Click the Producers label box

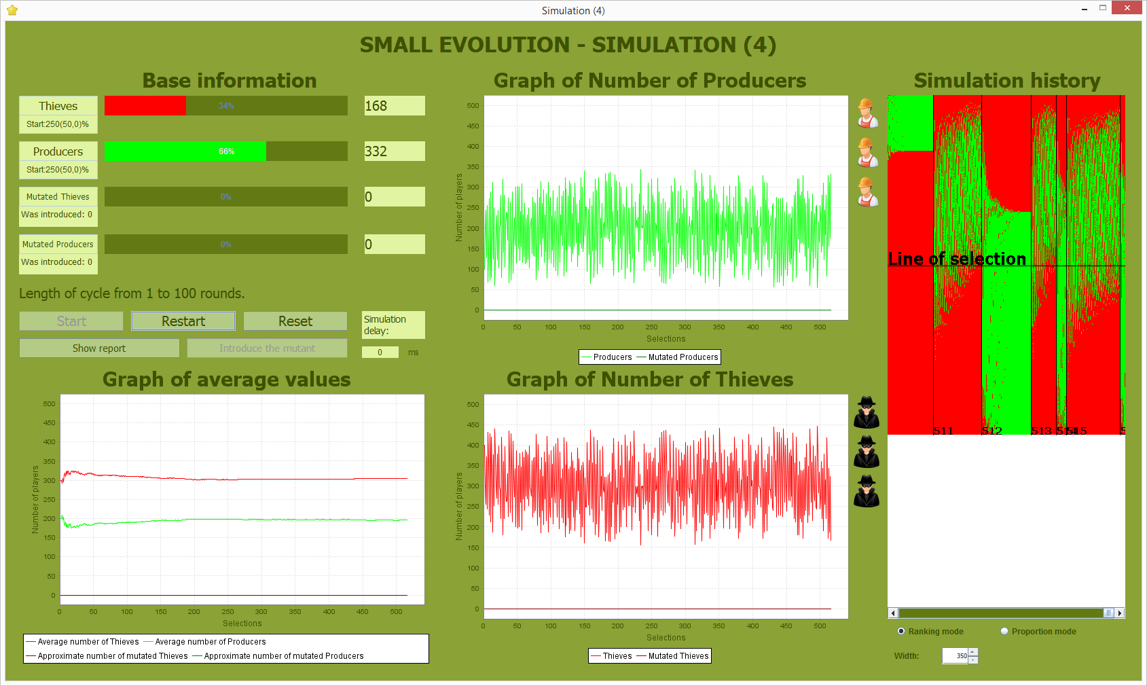(58, 151)
